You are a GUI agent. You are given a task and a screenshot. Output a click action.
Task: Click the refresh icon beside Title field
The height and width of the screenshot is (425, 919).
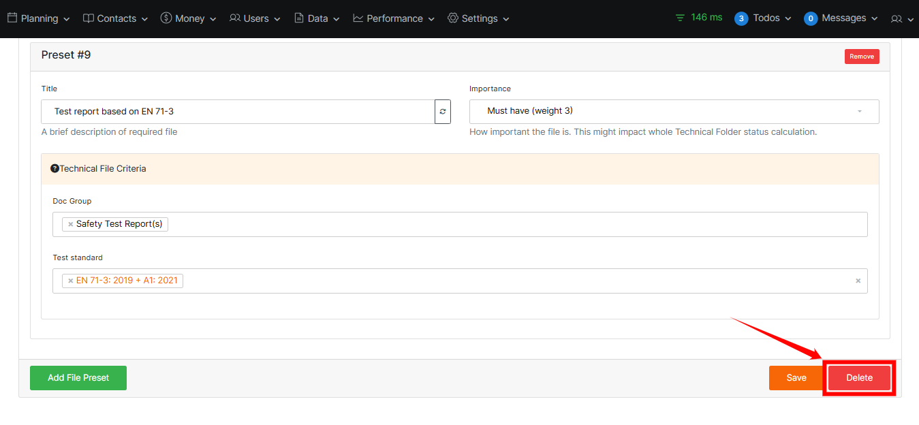[x=443, y=112]
